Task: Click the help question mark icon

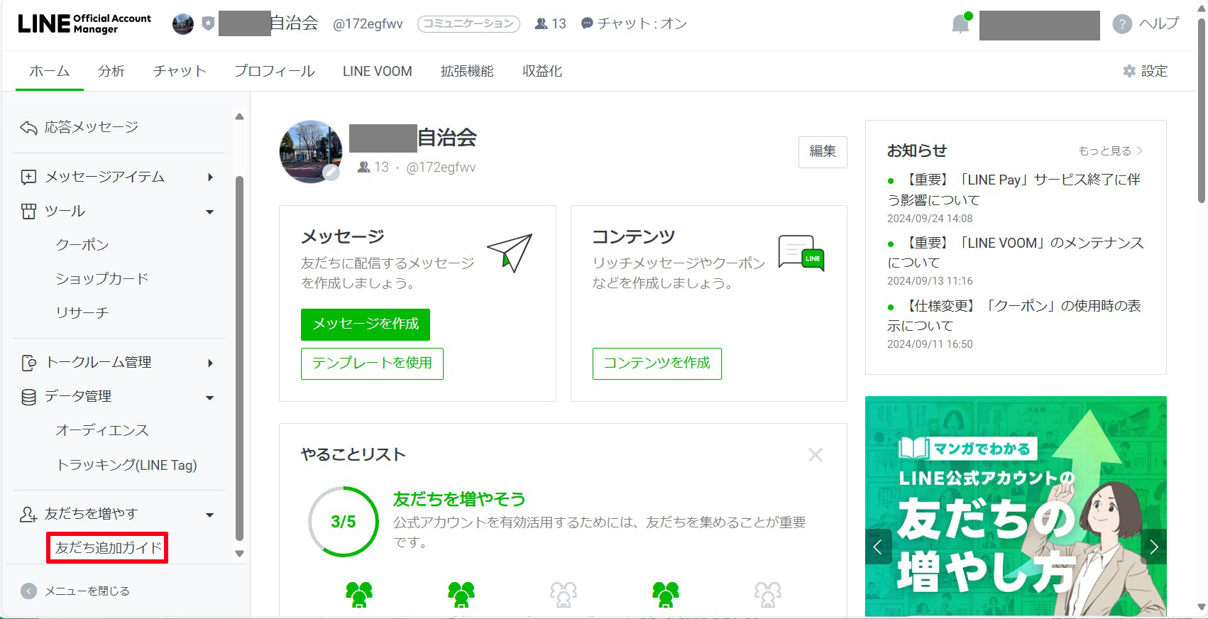Action: coord(1122,24)
